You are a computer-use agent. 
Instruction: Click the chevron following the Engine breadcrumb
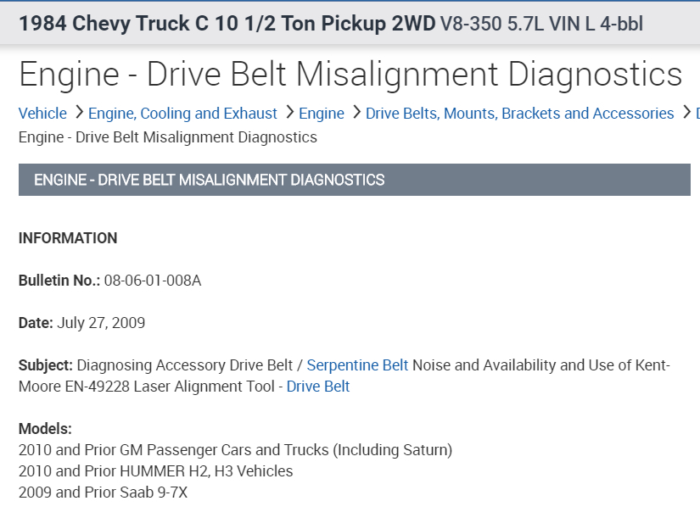(x=356, y=113)
